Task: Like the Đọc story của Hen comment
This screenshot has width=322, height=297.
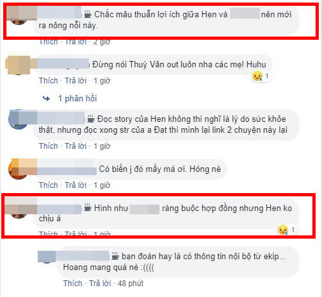Action: click(49, 146)
